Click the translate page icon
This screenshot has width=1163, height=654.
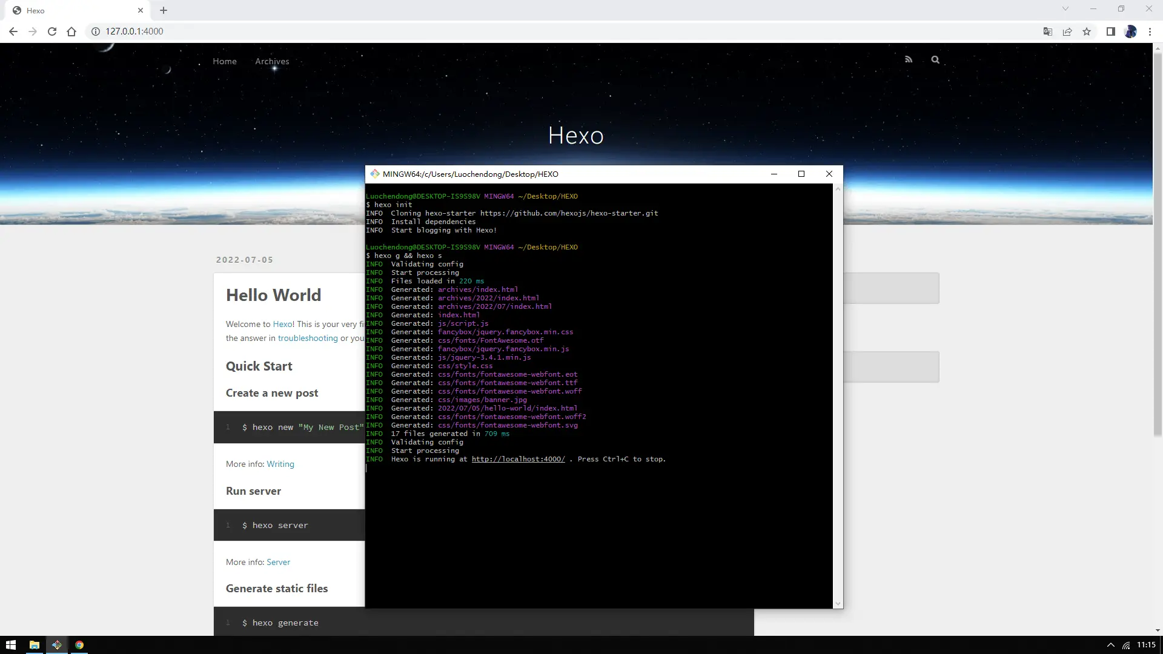[1048, 31]
